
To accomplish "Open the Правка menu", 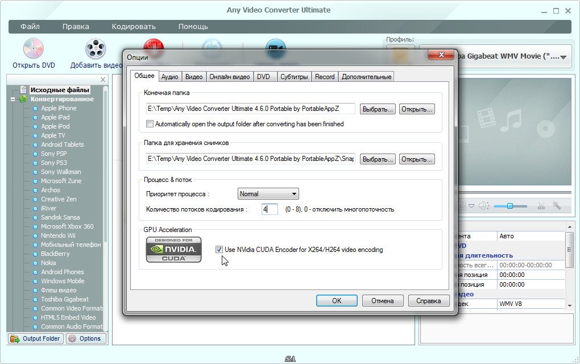I will coord(76,27).
